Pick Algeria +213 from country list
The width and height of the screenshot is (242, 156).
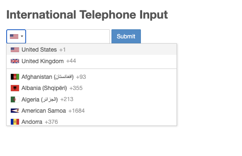click(92, 99)
